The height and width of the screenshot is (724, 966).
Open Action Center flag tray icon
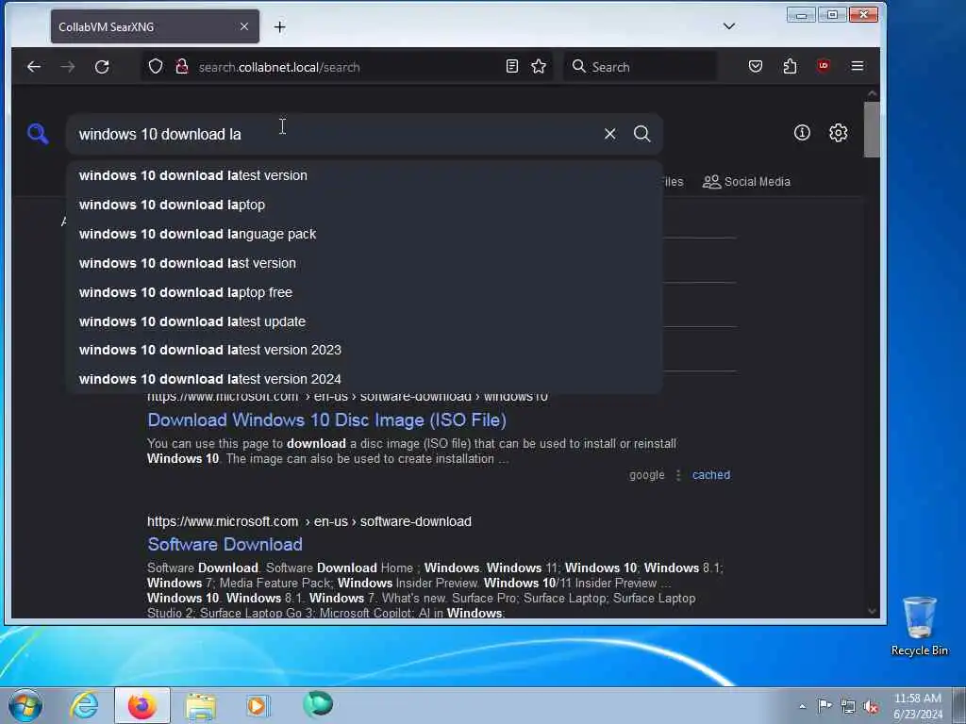824,705
